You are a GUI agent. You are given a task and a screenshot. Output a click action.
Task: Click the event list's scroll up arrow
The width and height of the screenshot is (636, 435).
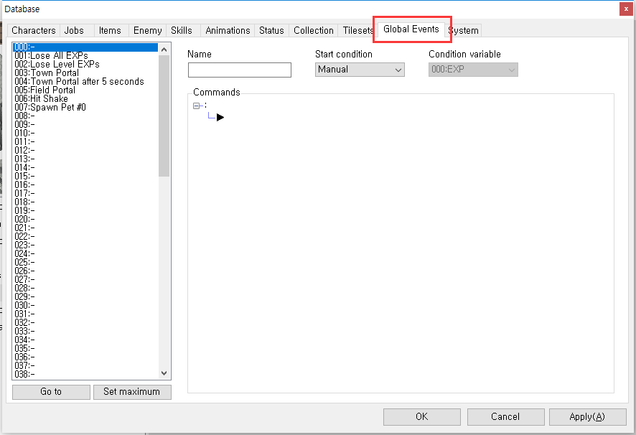164,49
